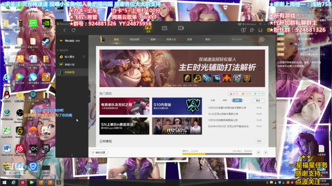332x186 pixels.
Task: Open the WeGame home tab icon
Action: (x=148, y=29)
